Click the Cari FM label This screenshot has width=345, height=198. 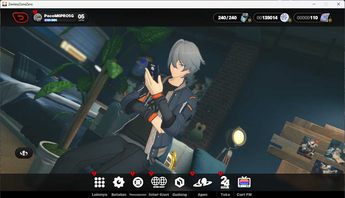(x=244, y=195)
